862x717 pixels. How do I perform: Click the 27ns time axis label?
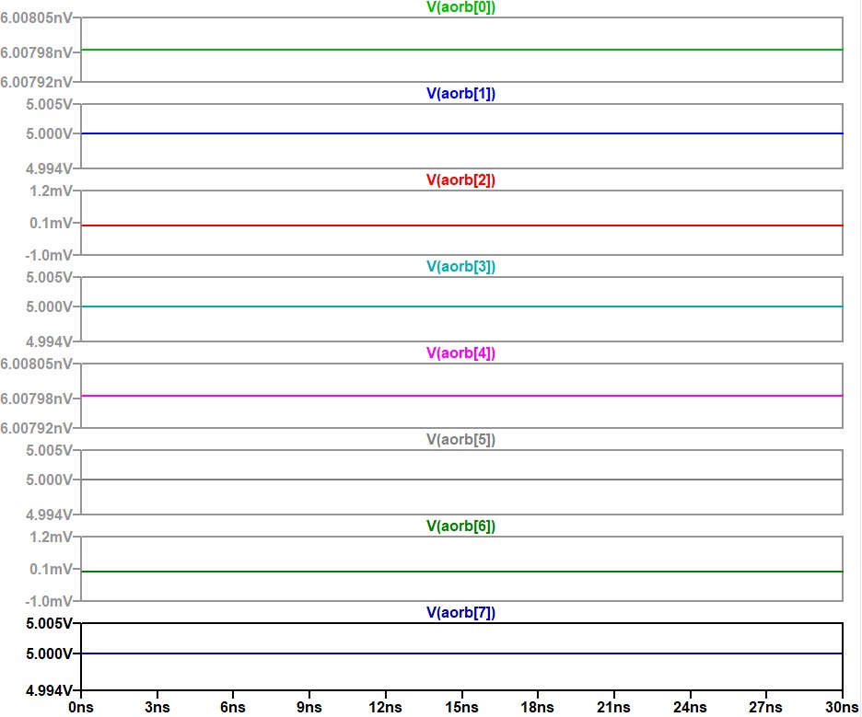[766, 707]
